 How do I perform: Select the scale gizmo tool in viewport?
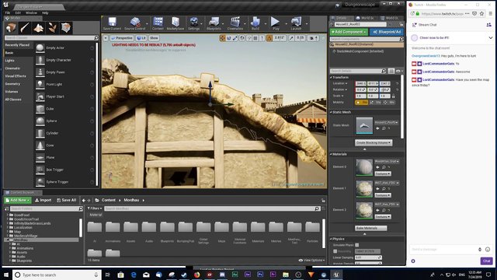point(235,38)
